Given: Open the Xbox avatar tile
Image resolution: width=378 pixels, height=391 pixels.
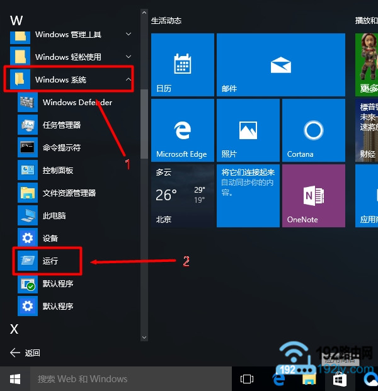Looking at the screenshot, I should point(367,65).
